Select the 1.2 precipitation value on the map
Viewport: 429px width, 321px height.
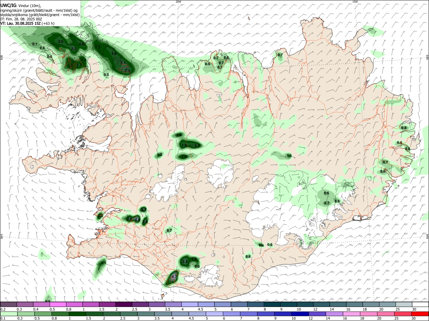point(160,154)
